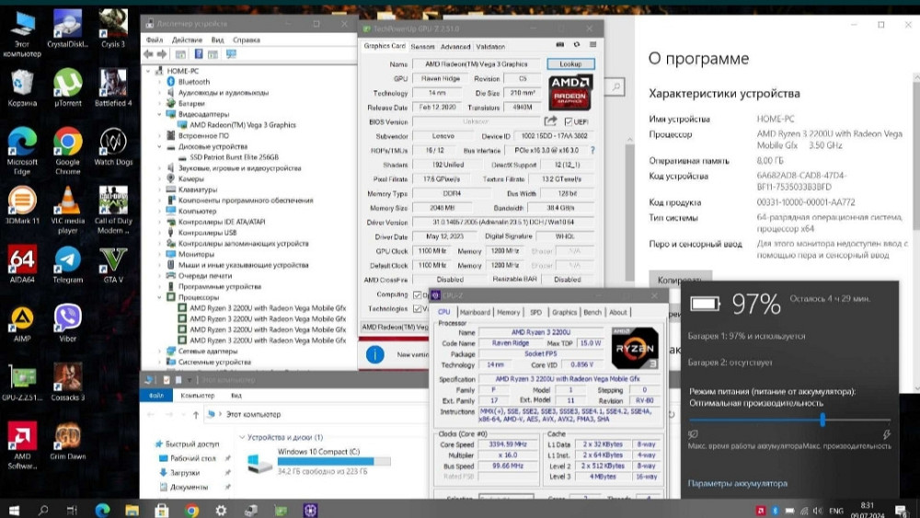Click the search magnifier in Settings window
This screenshot has height=518, width=920.
[615, 86]
